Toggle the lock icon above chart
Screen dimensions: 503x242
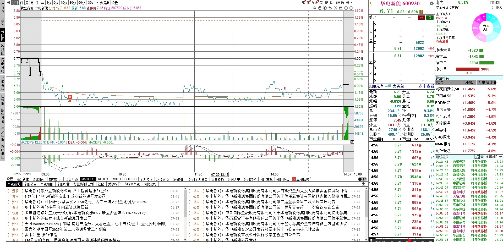click(341, 8)
